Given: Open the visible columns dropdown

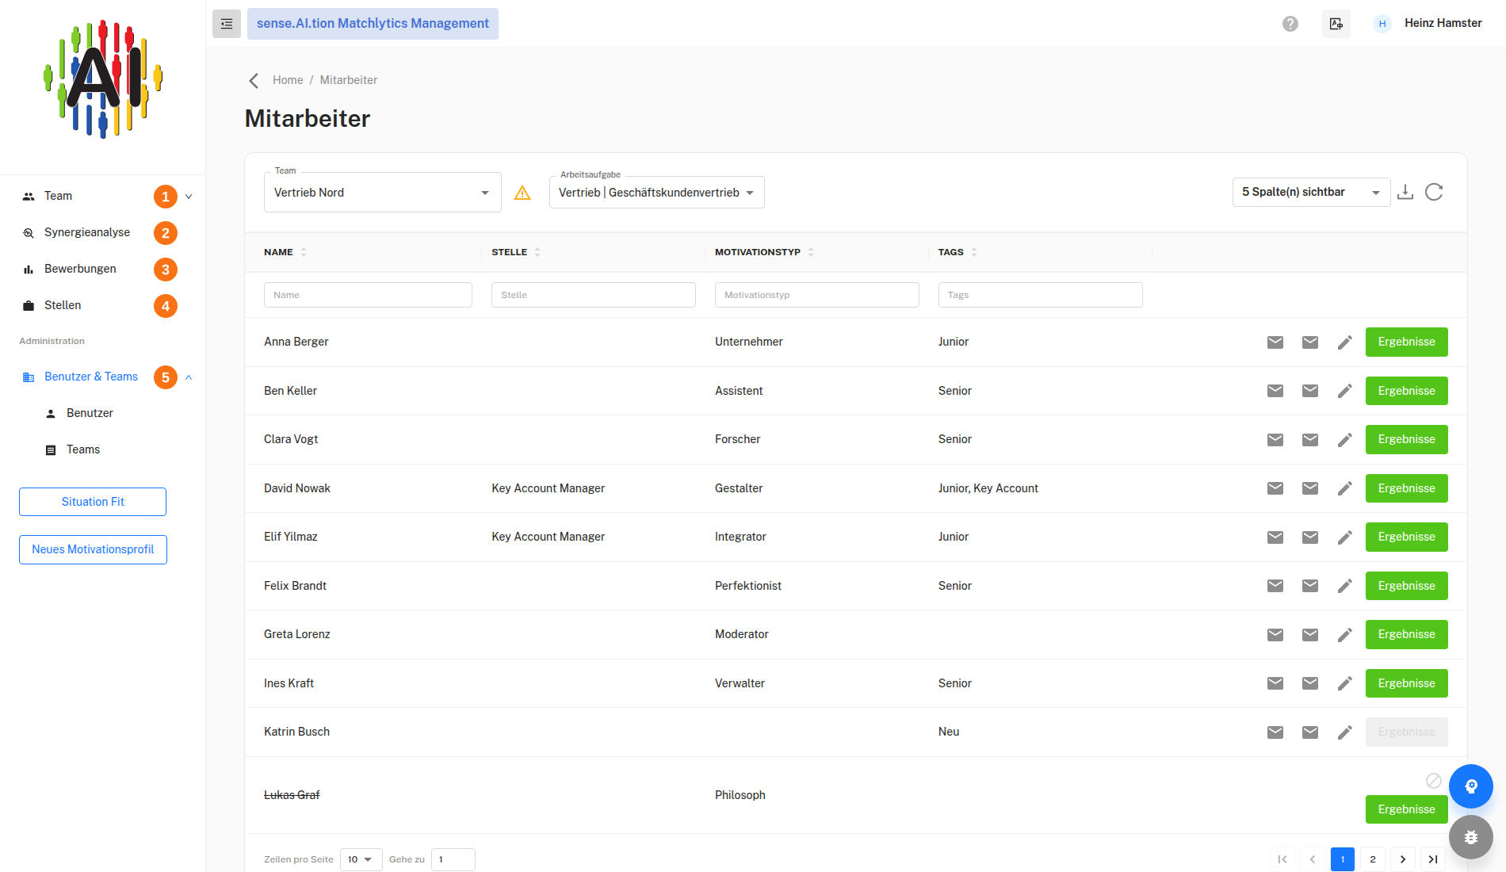Looking at the screenshot, I should [1312, 193].
